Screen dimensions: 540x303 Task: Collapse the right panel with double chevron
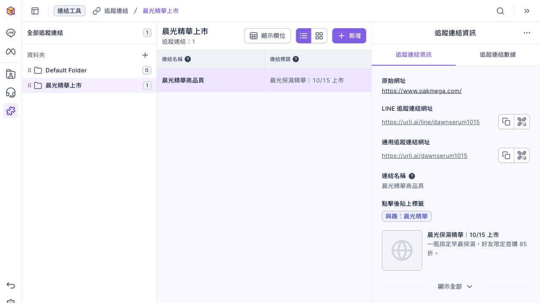[527, 11]
